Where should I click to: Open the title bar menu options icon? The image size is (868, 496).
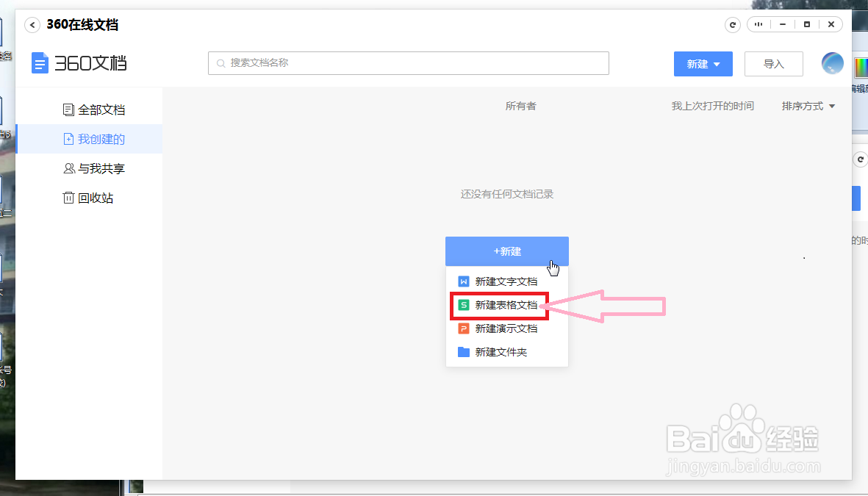758,24
